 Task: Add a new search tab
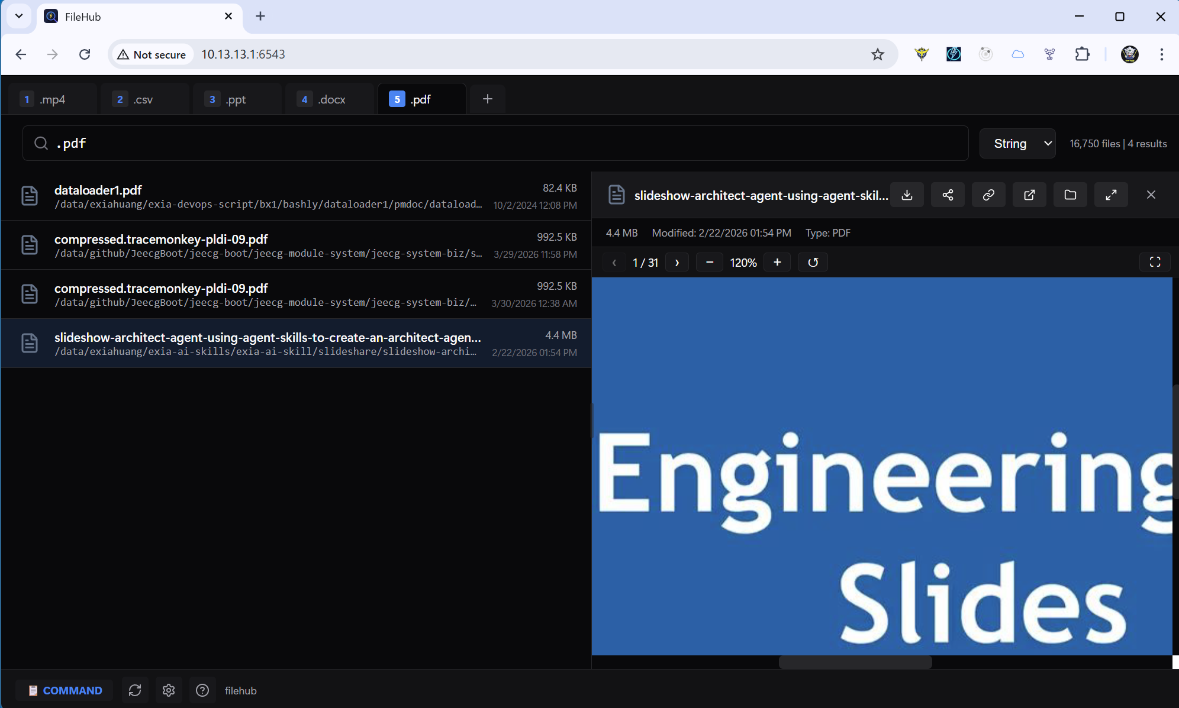point(487,99)
